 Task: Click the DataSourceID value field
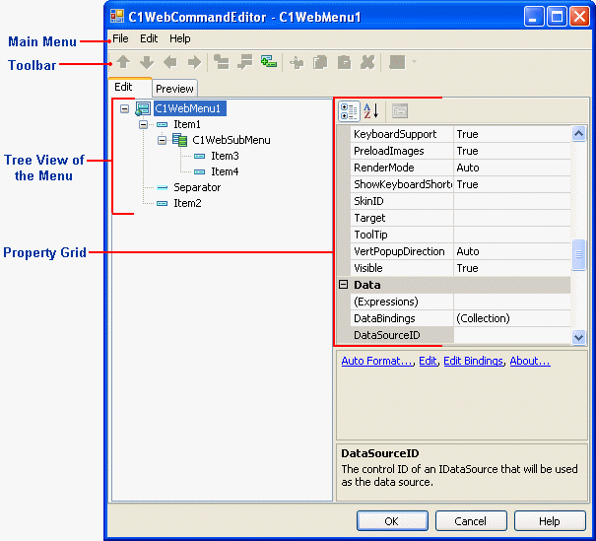pos(512,335)
